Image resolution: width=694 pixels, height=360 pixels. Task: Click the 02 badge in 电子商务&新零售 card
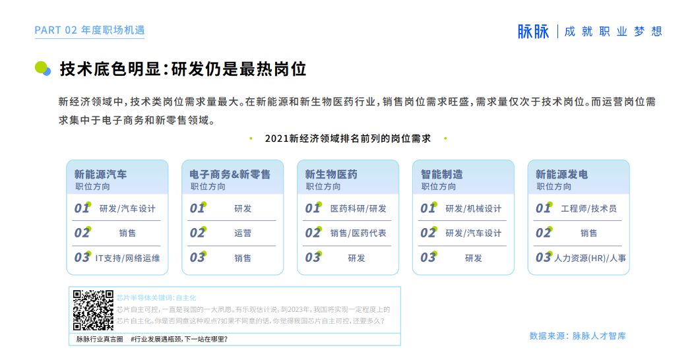[198, 233]
